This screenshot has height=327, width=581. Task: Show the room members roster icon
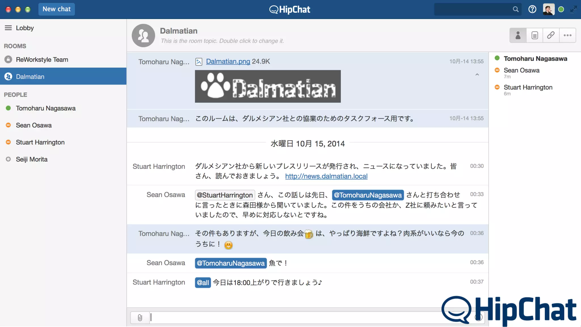518,35
